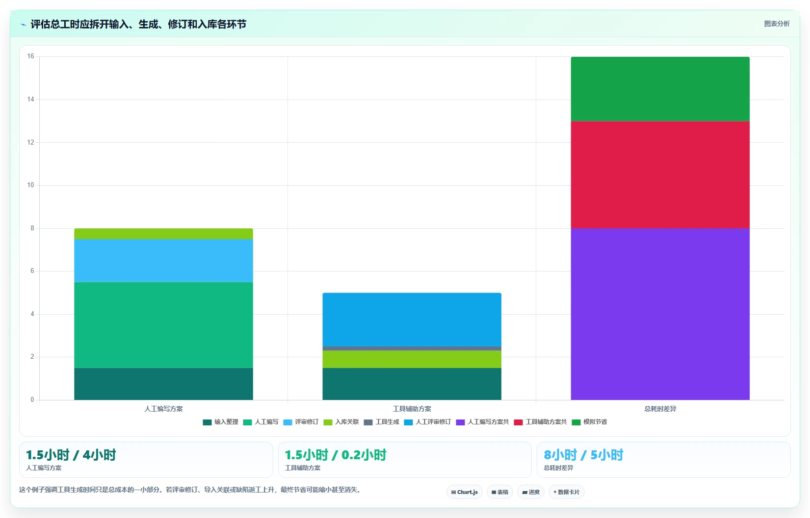Toggle the 人工编写 legend item
The image size is (810, 518).
261,422
